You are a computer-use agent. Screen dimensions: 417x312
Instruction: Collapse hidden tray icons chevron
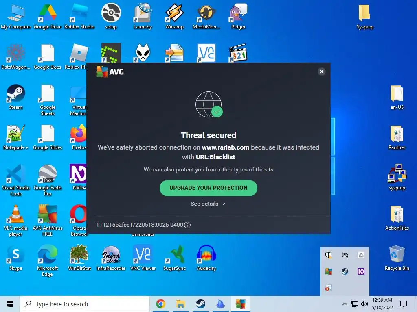pyautogui.click(x=345, y=304)
